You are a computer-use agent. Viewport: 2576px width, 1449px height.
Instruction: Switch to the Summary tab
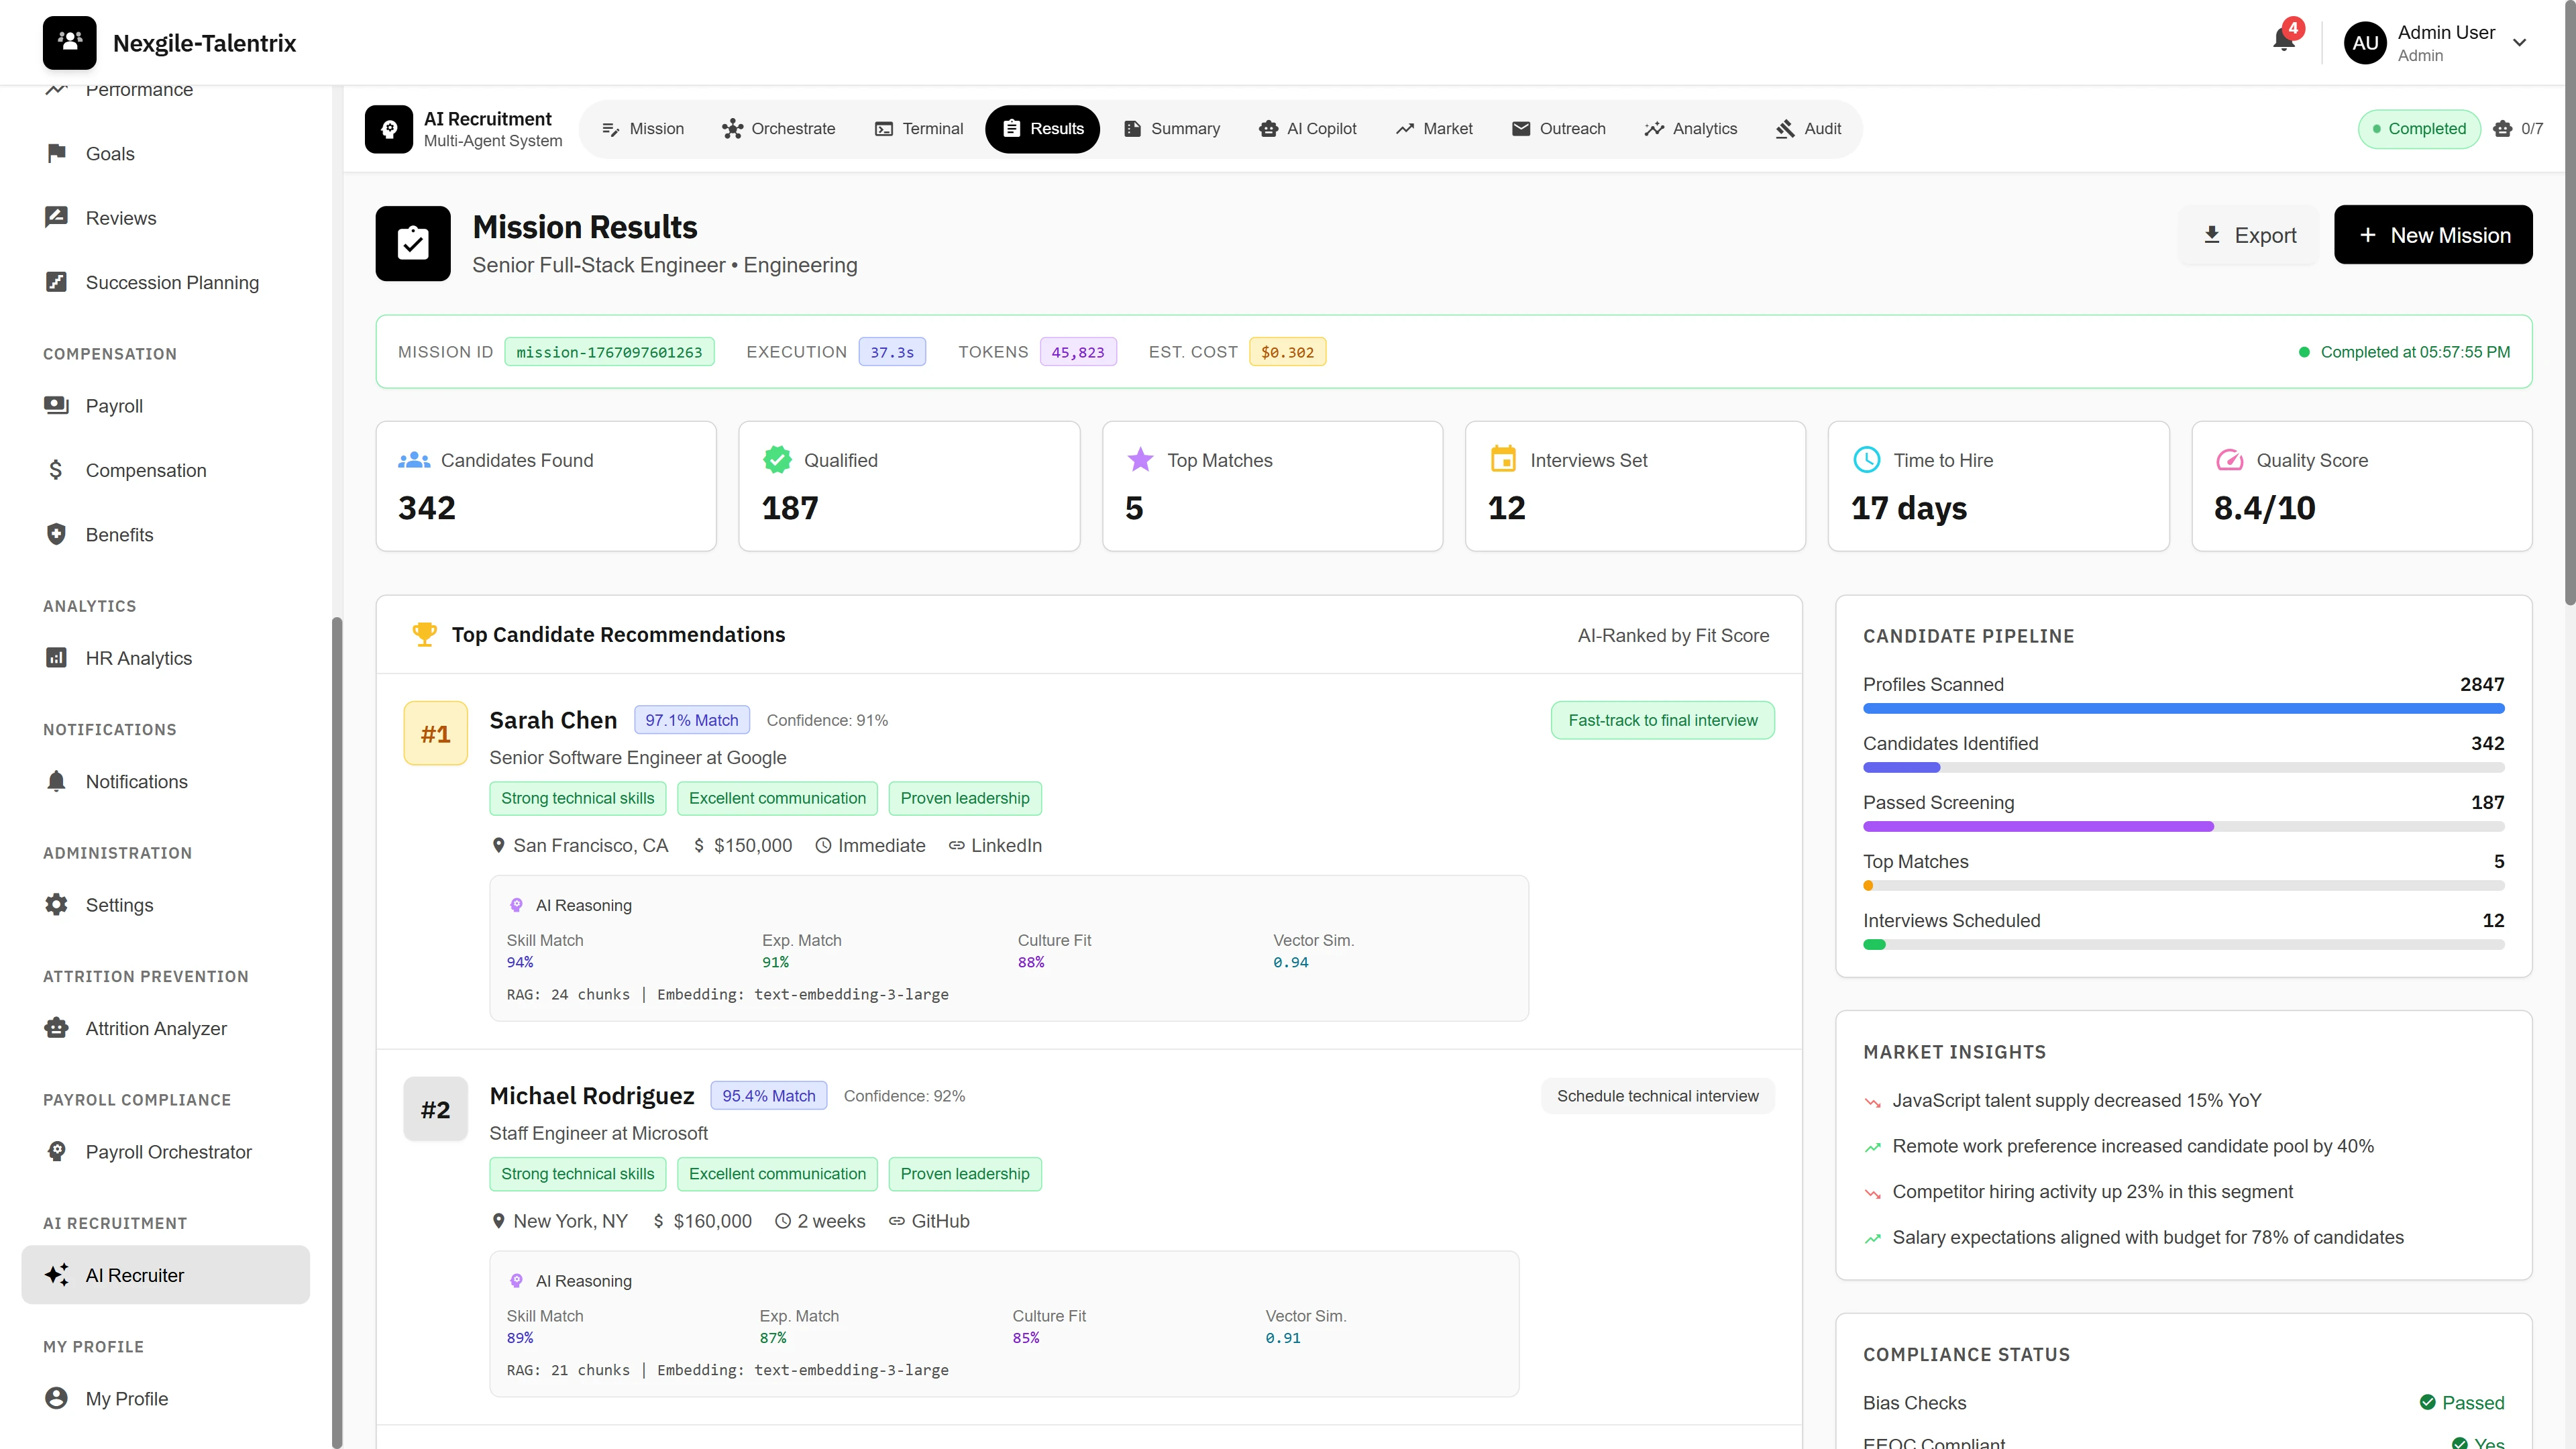[1172, 128]
